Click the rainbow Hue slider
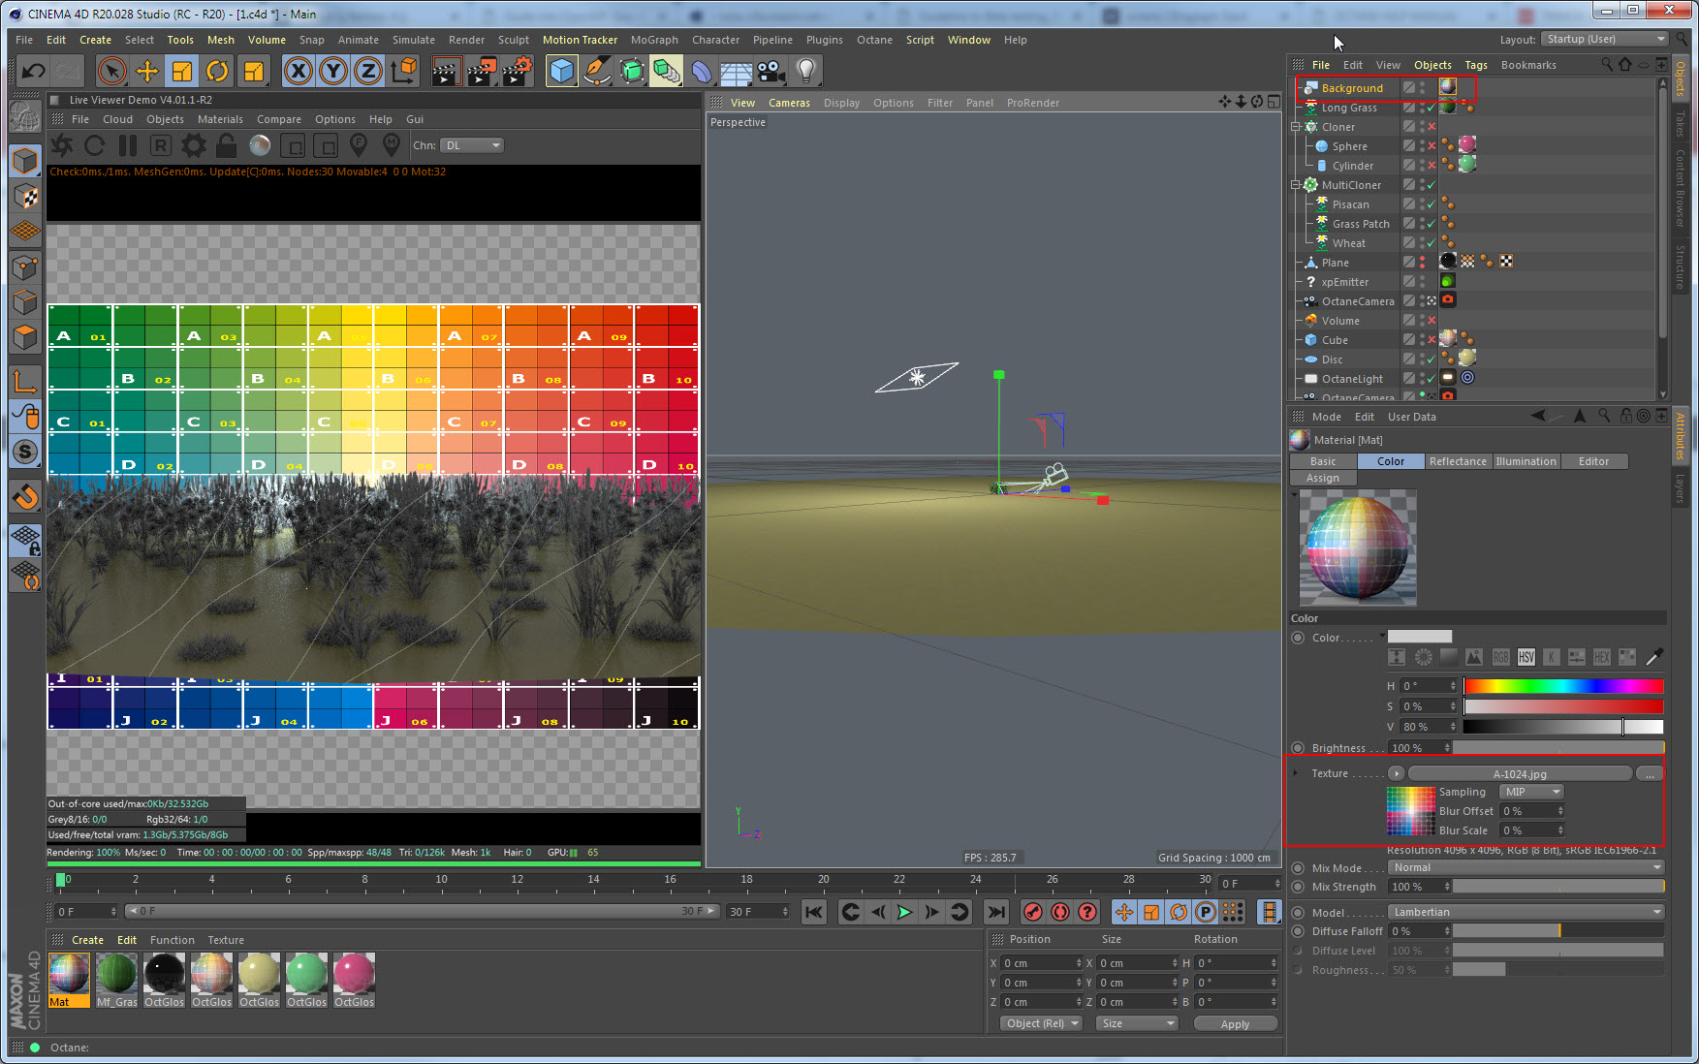 1563,686
